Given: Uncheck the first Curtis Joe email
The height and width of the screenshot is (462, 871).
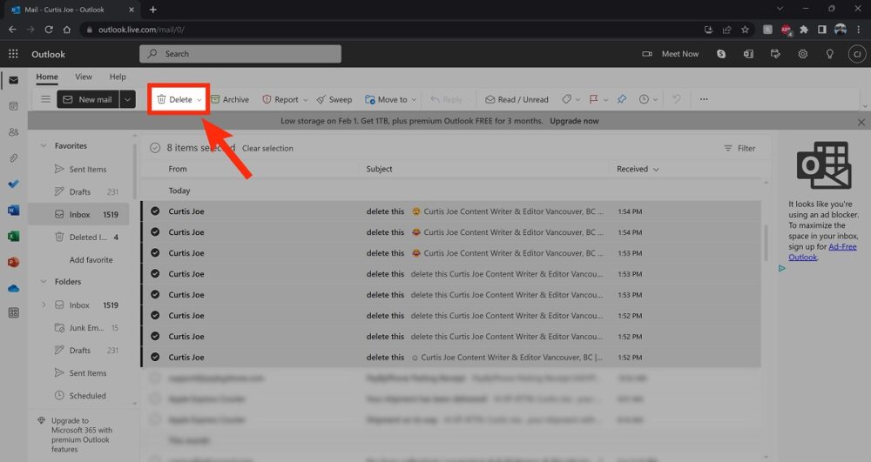Looking at the screenshot, I should (x=155, y=211).
